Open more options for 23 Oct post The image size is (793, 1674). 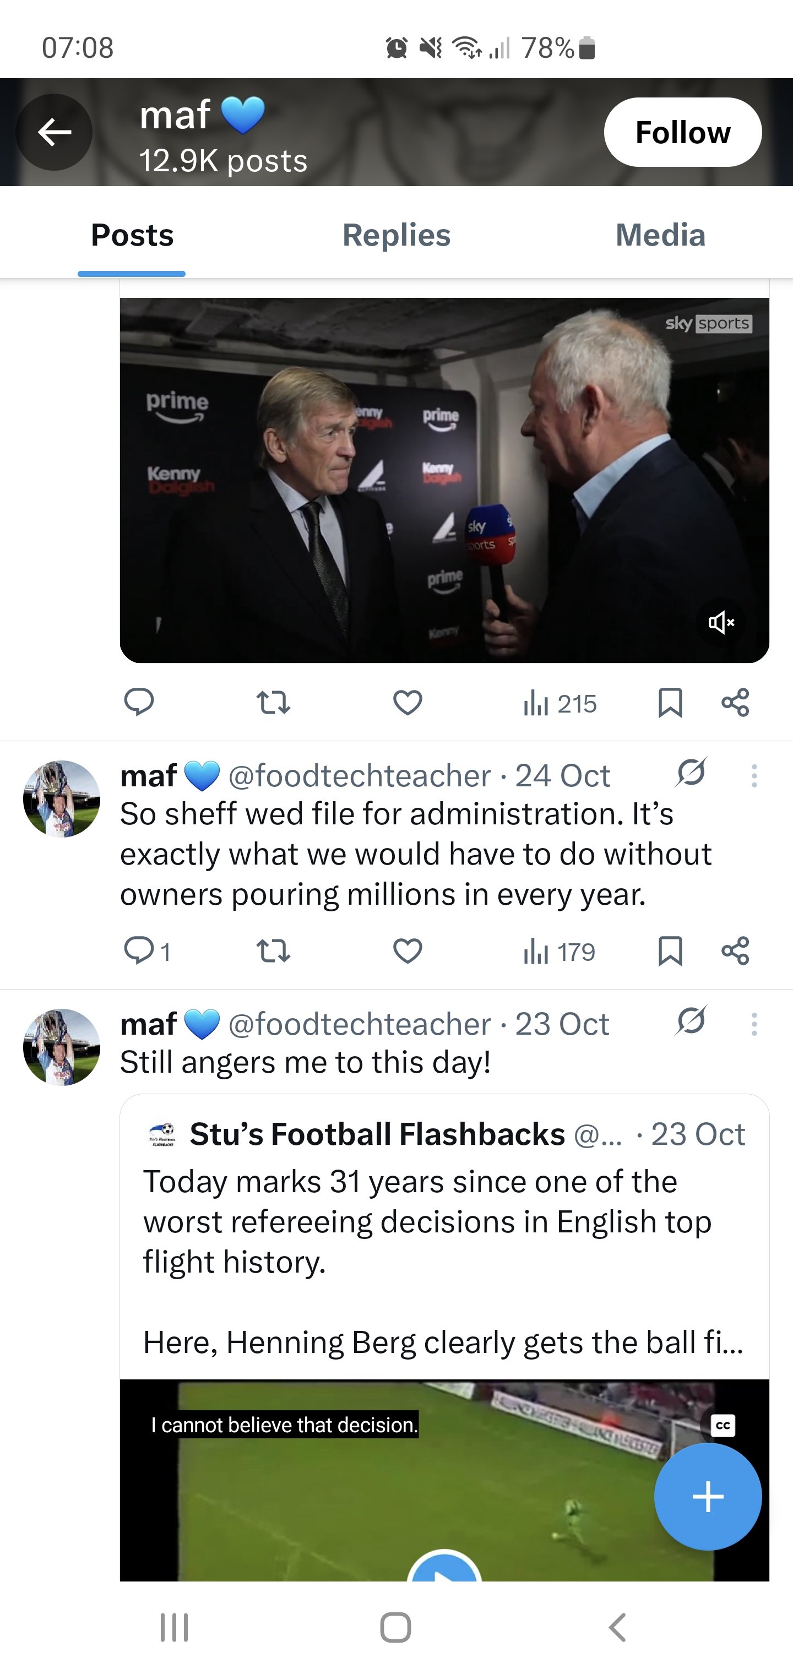(754, 1024)
